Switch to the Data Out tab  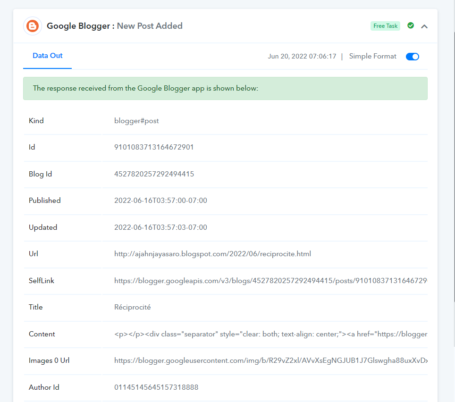click(x=47, y=56)
